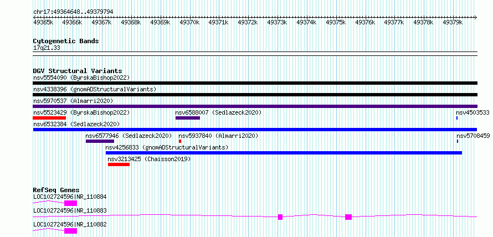The width and height of the screenshot is (493, 237).
Task: Click the 49365k ruler position label
Action: pyautogui.click(x=43, y=22)
